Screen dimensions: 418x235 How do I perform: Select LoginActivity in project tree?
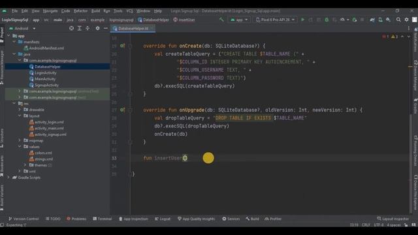pos(45,72)
